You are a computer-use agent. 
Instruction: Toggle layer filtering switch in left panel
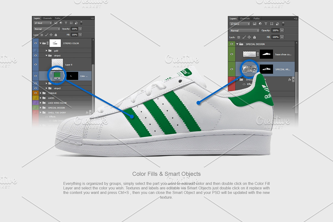click(81, 23)
